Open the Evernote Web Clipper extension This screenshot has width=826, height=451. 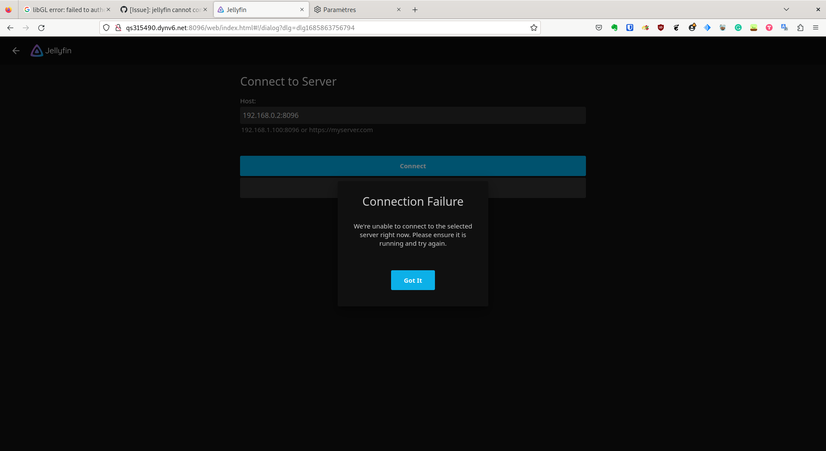[614, 28]
